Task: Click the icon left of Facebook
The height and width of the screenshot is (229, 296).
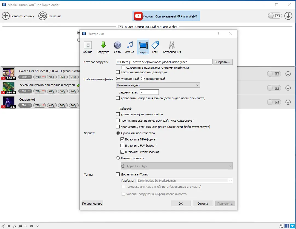Action: (281, 226)
